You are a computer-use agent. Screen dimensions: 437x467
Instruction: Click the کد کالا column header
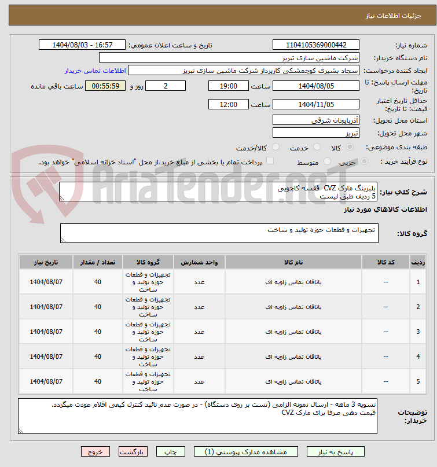click(x=385, y=262)
